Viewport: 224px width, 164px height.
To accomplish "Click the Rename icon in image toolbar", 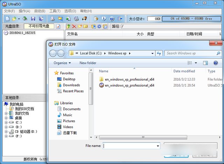I will click(85, 26).
